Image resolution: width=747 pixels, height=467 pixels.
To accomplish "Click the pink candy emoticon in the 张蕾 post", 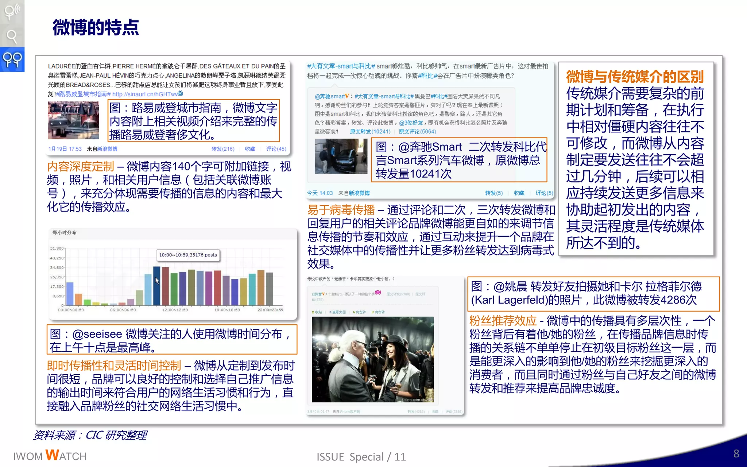I will pos(378,293).
